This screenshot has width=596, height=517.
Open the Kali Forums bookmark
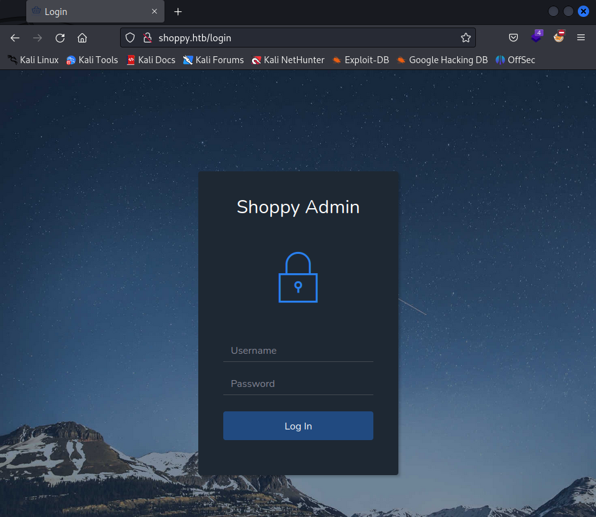coord(213,60)
